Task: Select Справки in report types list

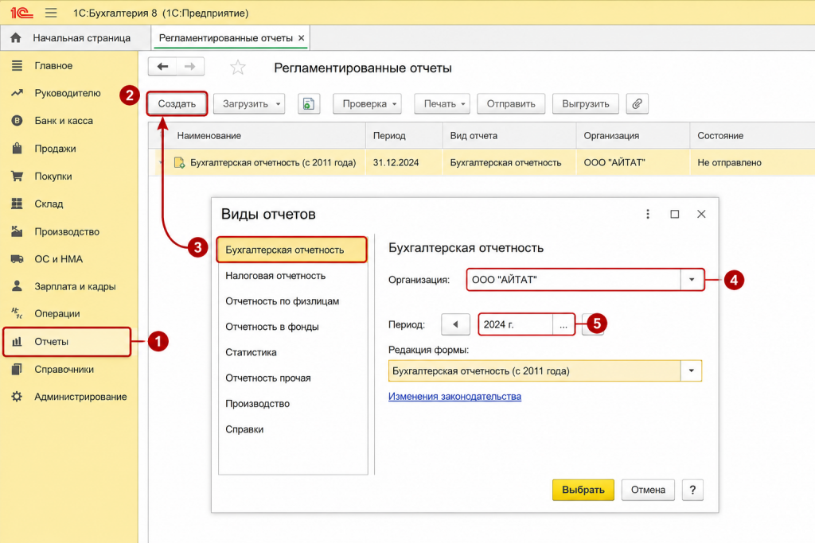Action: tap(292, 429)
